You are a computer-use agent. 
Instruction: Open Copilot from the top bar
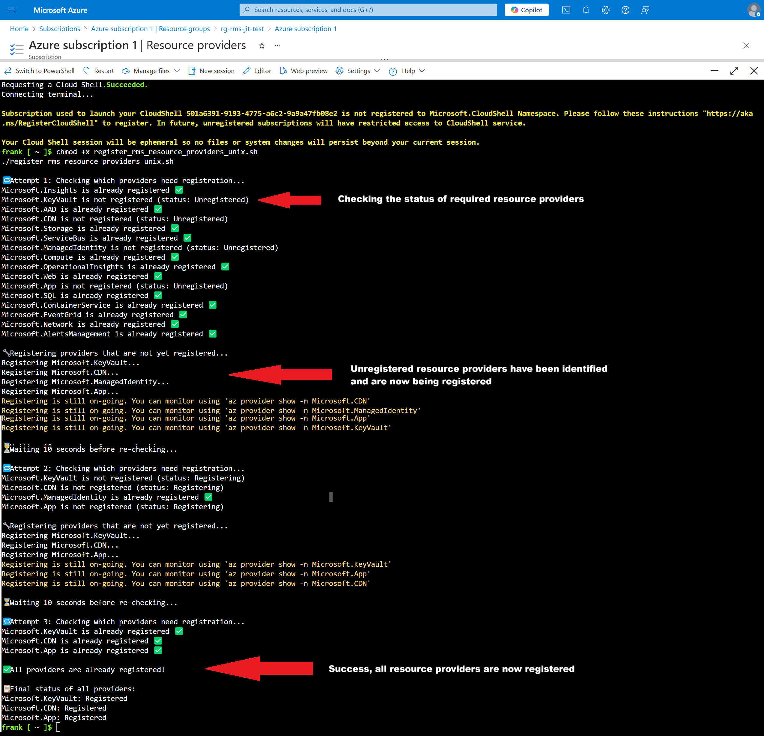pos(527,10)
